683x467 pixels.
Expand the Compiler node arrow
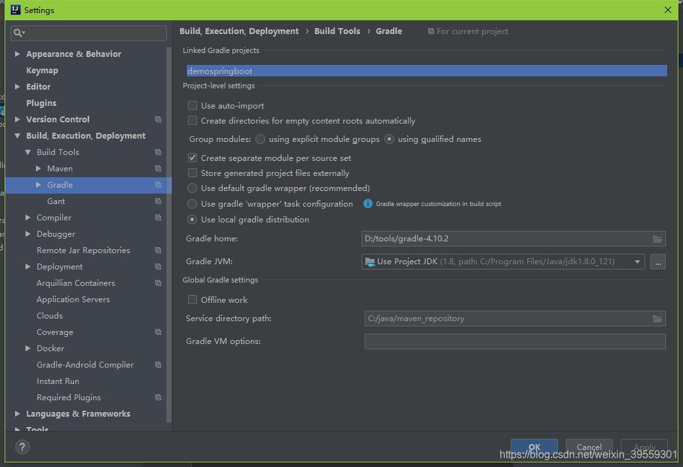coord(28,218)
